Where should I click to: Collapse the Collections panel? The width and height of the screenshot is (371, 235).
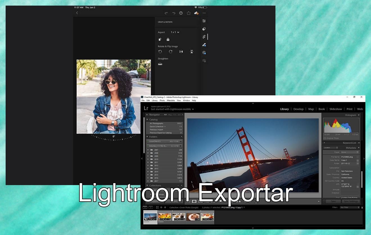click(147, 186)
